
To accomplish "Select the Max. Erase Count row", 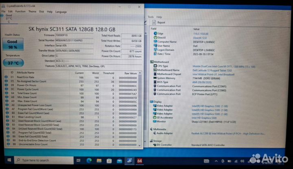I will [x=72, y=101].
